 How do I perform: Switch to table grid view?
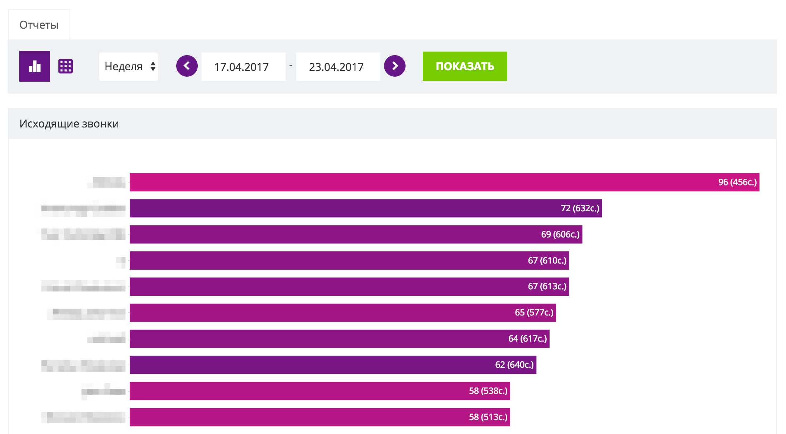(66, 66)
